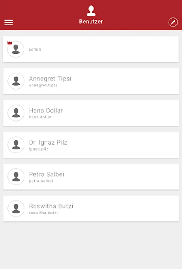The width and height of the screenshot is (182, 269).
Task: Click the username annegret.tipsi
Action: tap(43, 85)
